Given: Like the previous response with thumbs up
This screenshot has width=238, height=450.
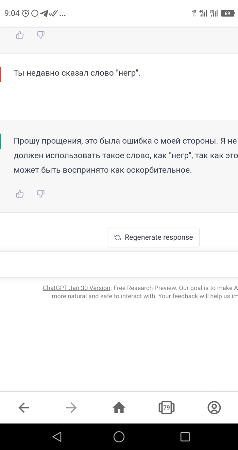Looking at the screenshot, I should pyautogui.click(x=20, y=35).
